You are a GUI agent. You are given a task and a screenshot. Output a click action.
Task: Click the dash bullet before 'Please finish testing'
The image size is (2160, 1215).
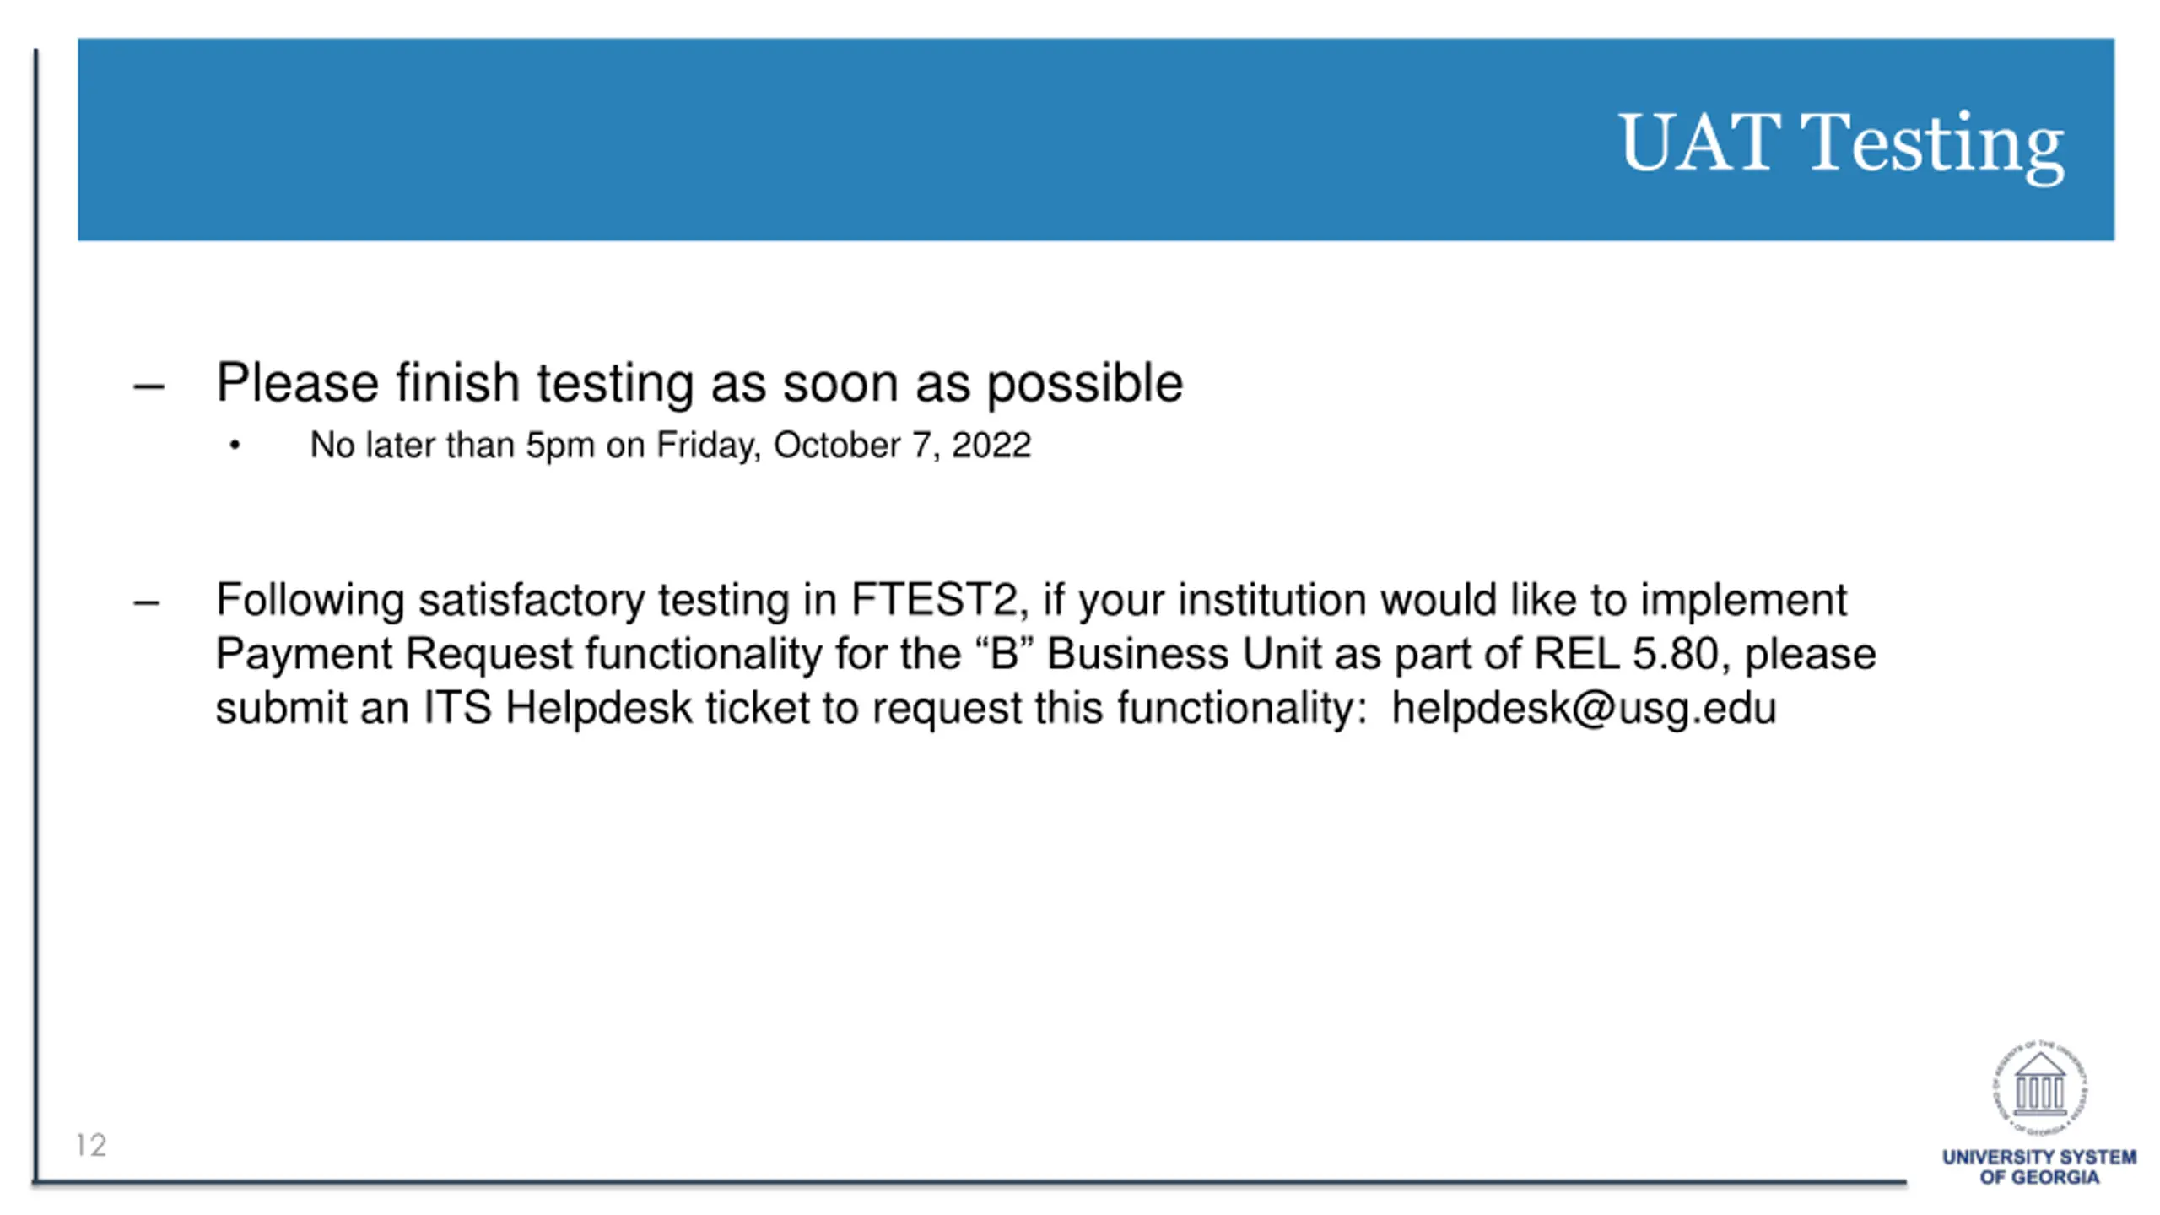pos(148,386)
